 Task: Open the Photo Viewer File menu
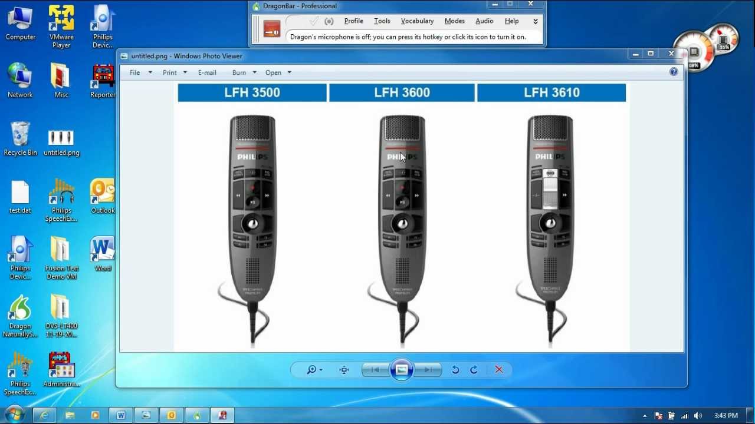[x=141, y=72]
